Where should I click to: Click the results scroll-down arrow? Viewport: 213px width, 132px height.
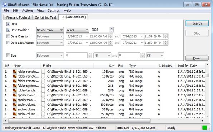pos(207,116)
